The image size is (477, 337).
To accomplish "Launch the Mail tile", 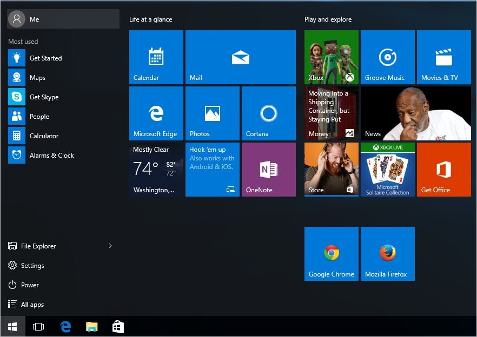I will coord(240,57).
